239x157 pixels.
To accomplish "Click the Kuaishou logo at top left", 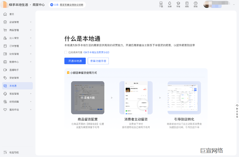I will pos(4,4).
